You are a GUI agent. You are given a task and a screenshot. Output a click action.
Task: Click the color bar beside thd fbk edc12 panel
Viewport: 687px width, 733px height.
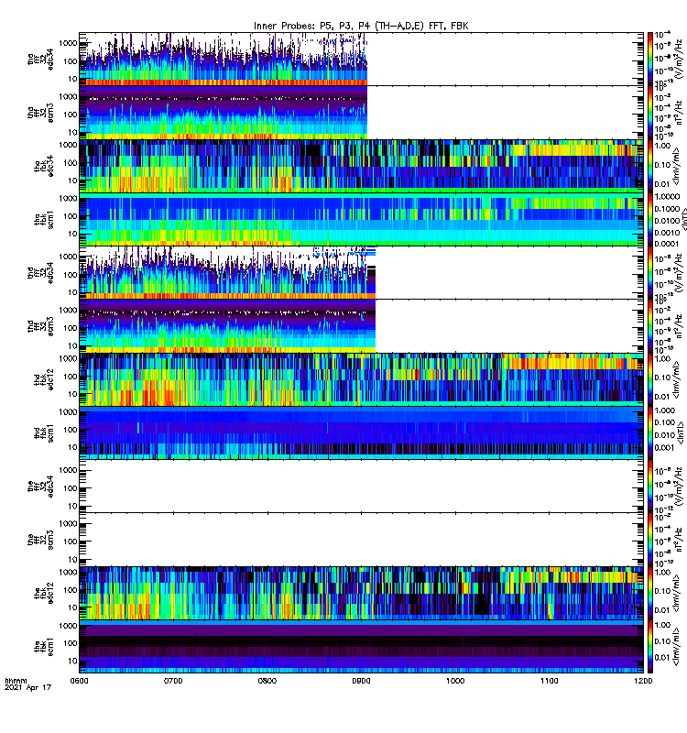[650, 379]
